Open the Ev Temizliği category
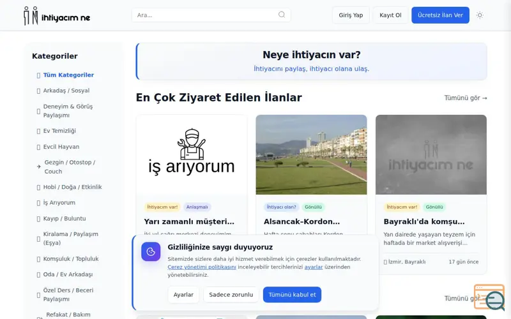The image size is (511, 319). click(x=59, y=131)
